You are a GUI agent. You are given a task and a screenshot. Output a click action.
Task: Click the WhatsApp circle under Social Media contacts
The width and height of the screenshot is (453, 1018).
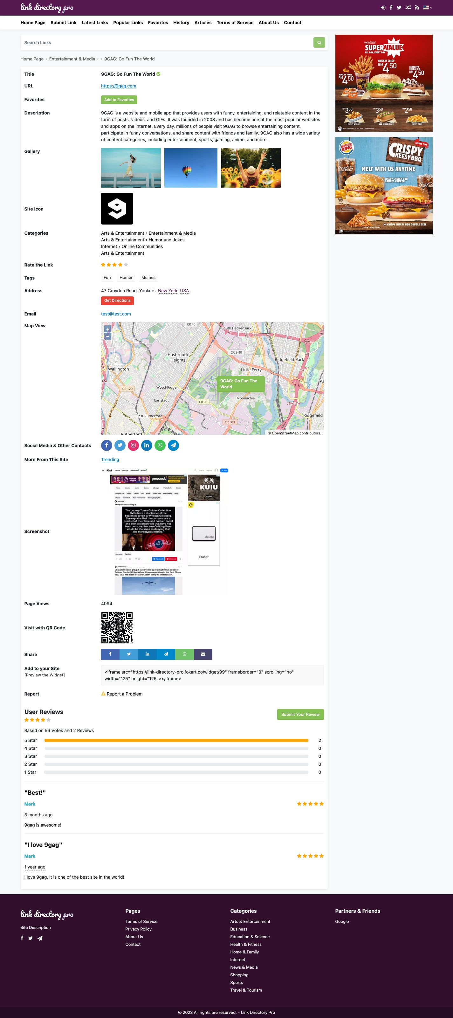pos(160,445)
